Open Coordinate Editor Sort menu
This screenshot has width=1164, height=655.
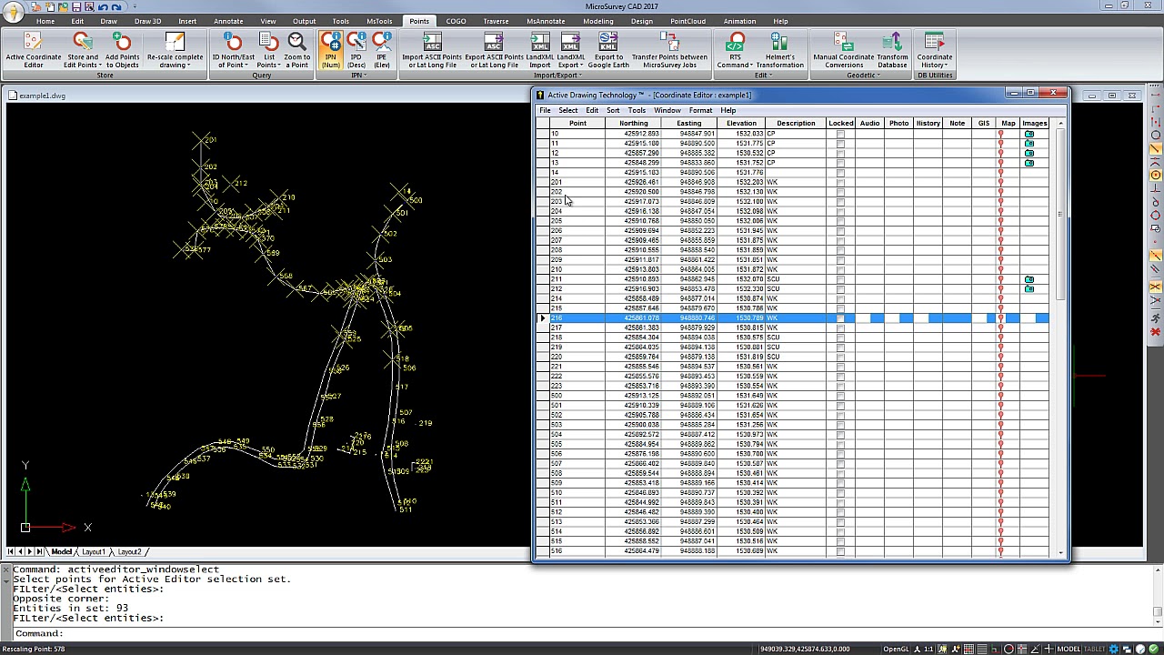coord(613,110)
